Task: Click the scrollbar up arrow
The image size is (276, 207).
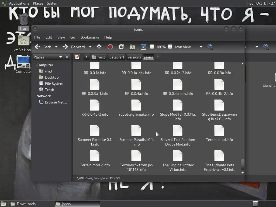Action: coord(243,64)
